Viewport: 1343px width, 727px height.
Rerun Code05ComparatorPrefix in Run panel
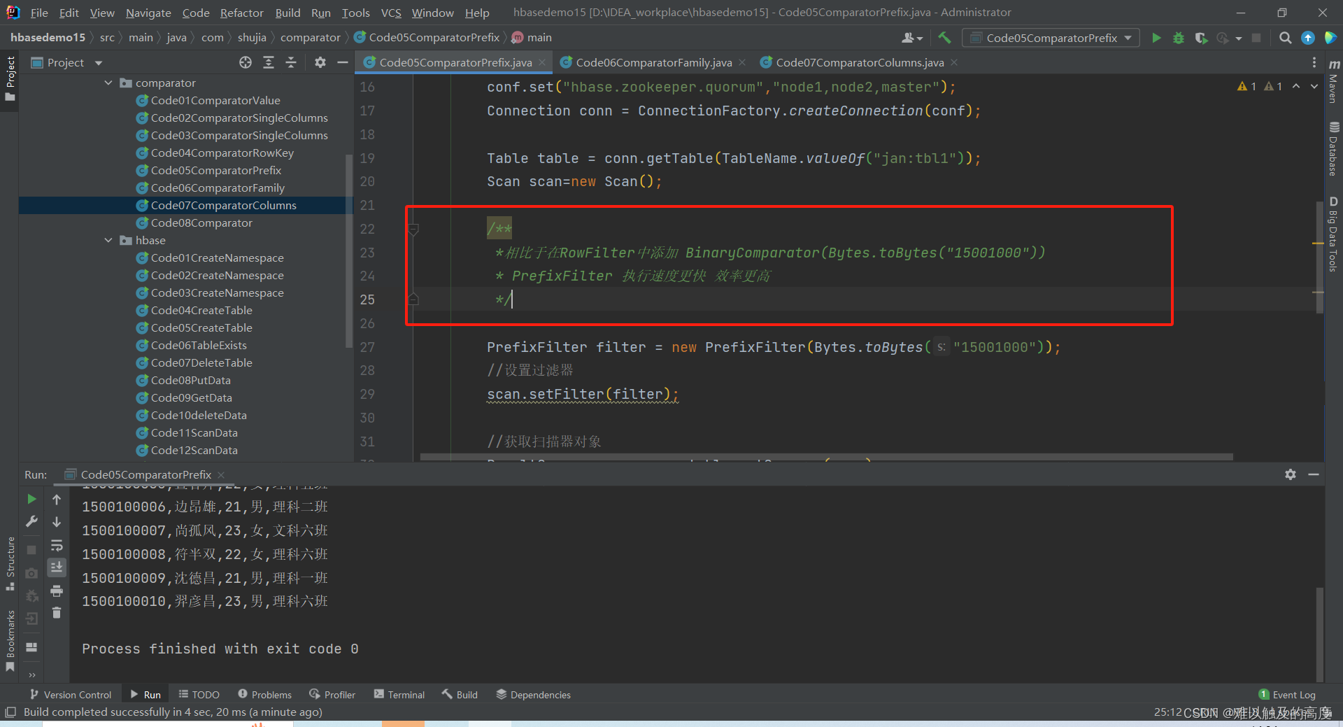[x=31, y=499]
